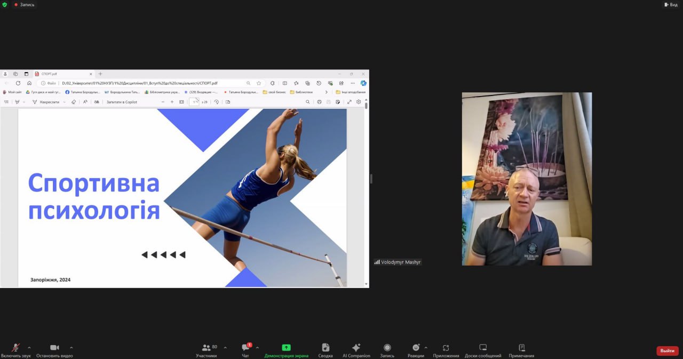Toggle recording with the Запись toolbar button

(x=387, y=350)
